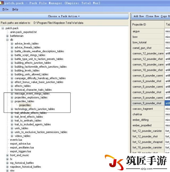Click the Add Row button

(x=139, y=16)
